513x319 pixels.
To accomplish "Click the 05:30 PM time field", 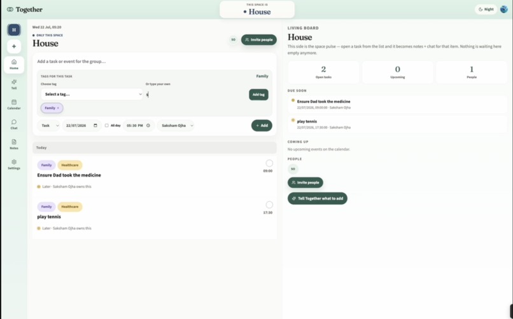I will pos(138,125).
